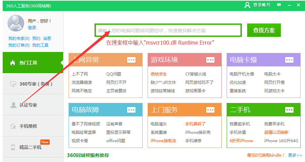Expand more options in 游戏环境 card
305x162 pixels.
[210, 60]
